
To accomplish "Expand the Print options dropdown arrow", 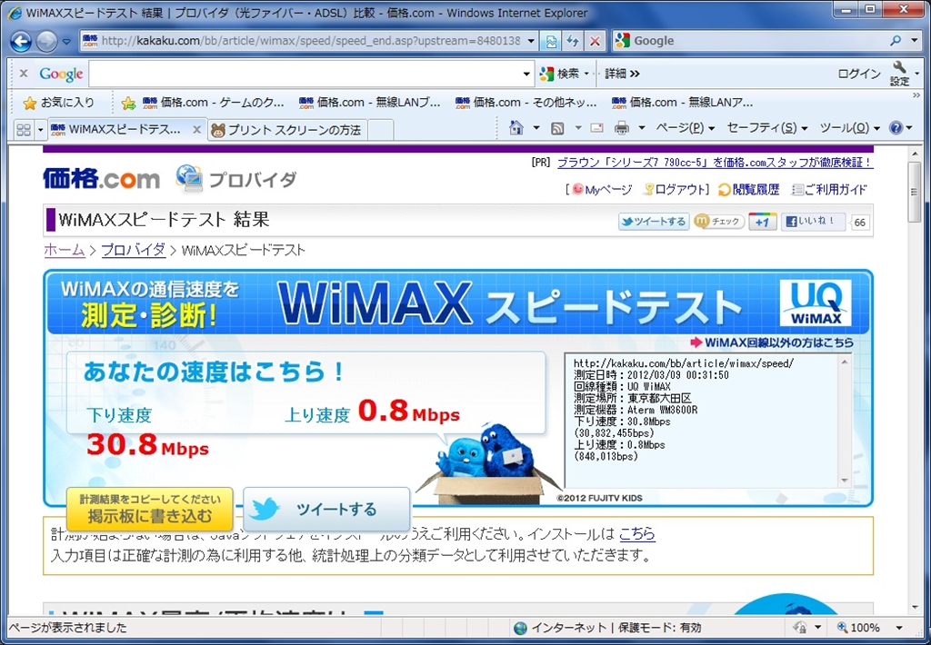I will [x=641, y=128].
